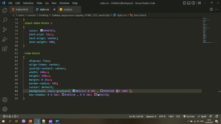Switch to index.html tab
The image size is (221, 124).
21,9
